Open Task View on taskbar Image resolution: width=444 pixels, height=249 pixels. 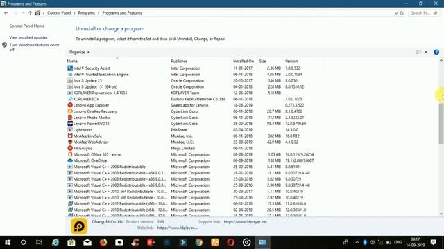[39, 242]
